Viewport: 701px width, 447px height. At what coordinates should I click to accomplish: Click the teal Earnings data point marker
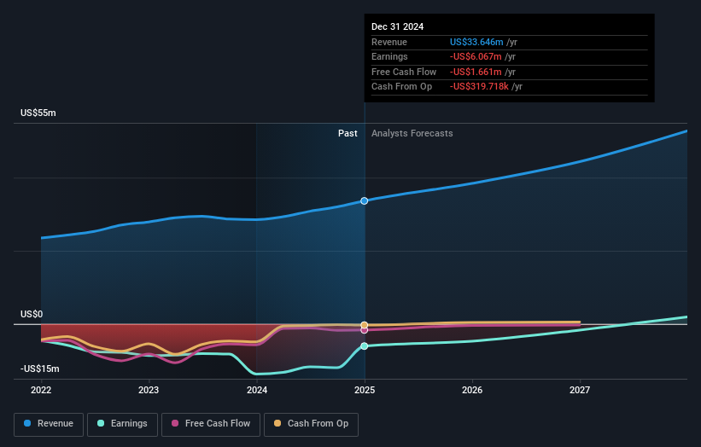tap(365, 346)
